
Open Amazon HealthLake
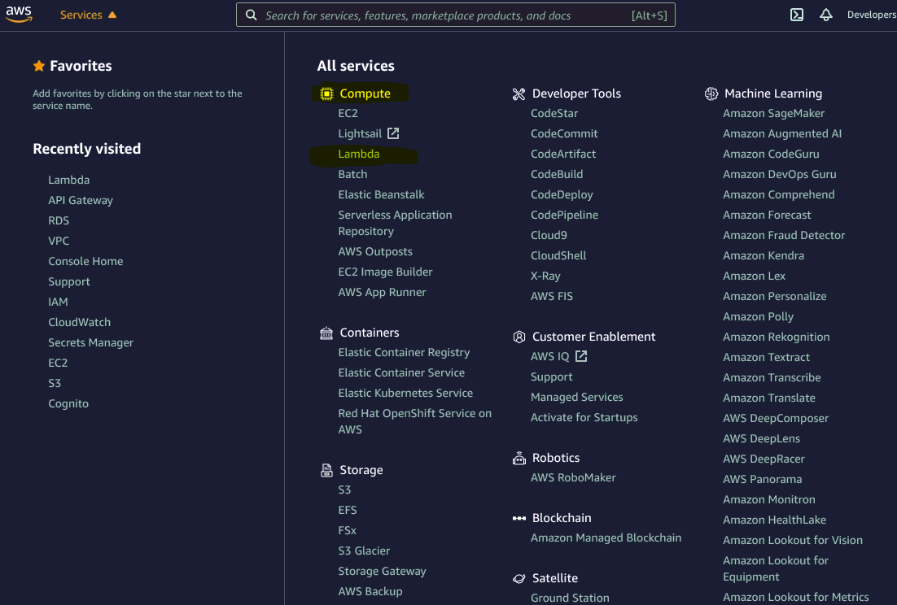click(x=774, y=520)
